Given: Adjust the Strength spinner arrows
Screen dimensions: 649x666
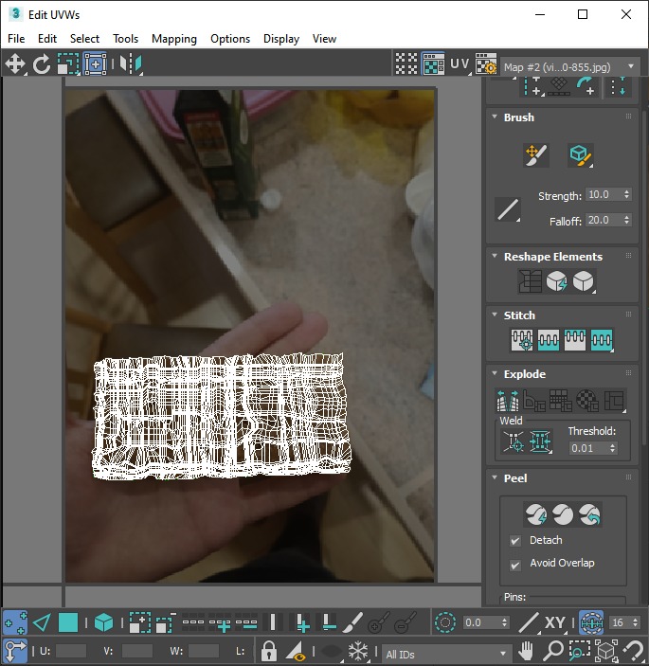Looking at the screenshot, I should click(627, 194).
